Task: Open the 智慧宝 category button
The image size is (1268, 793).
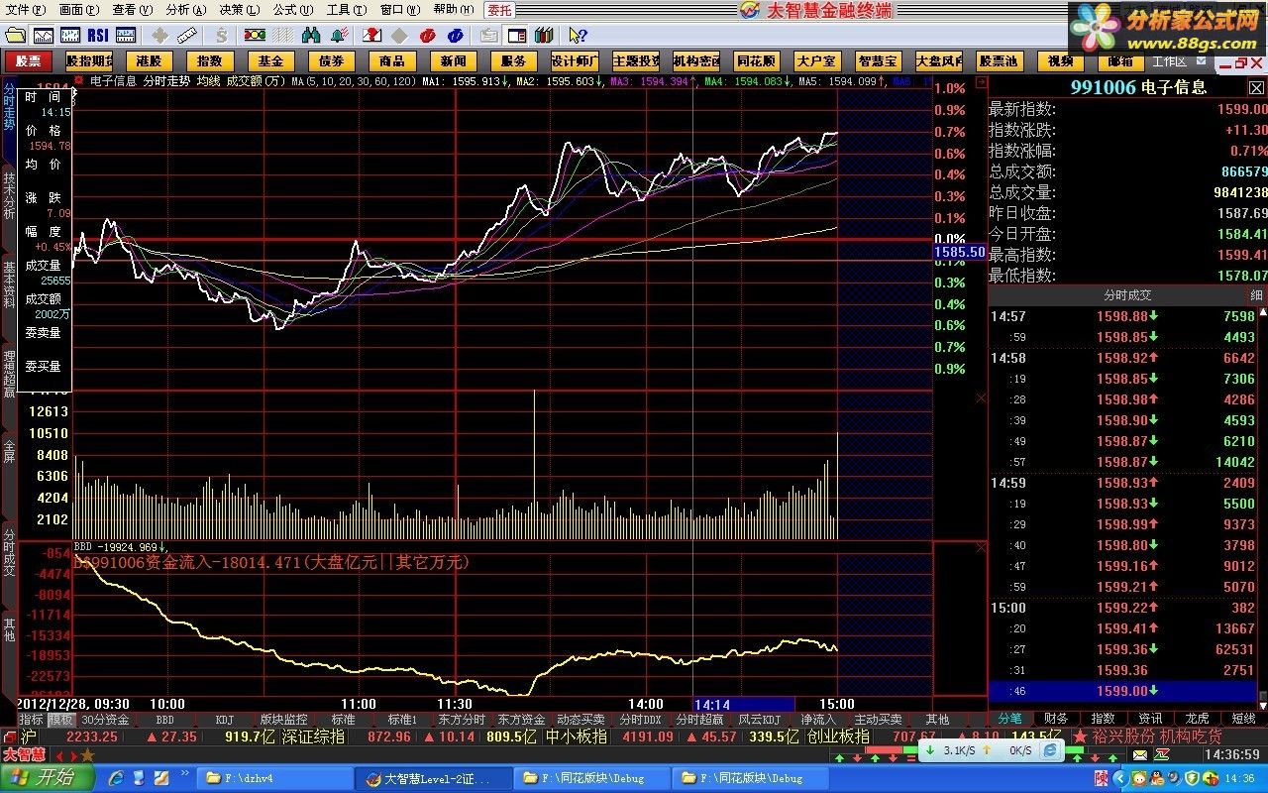Action: tap(878, 61)
